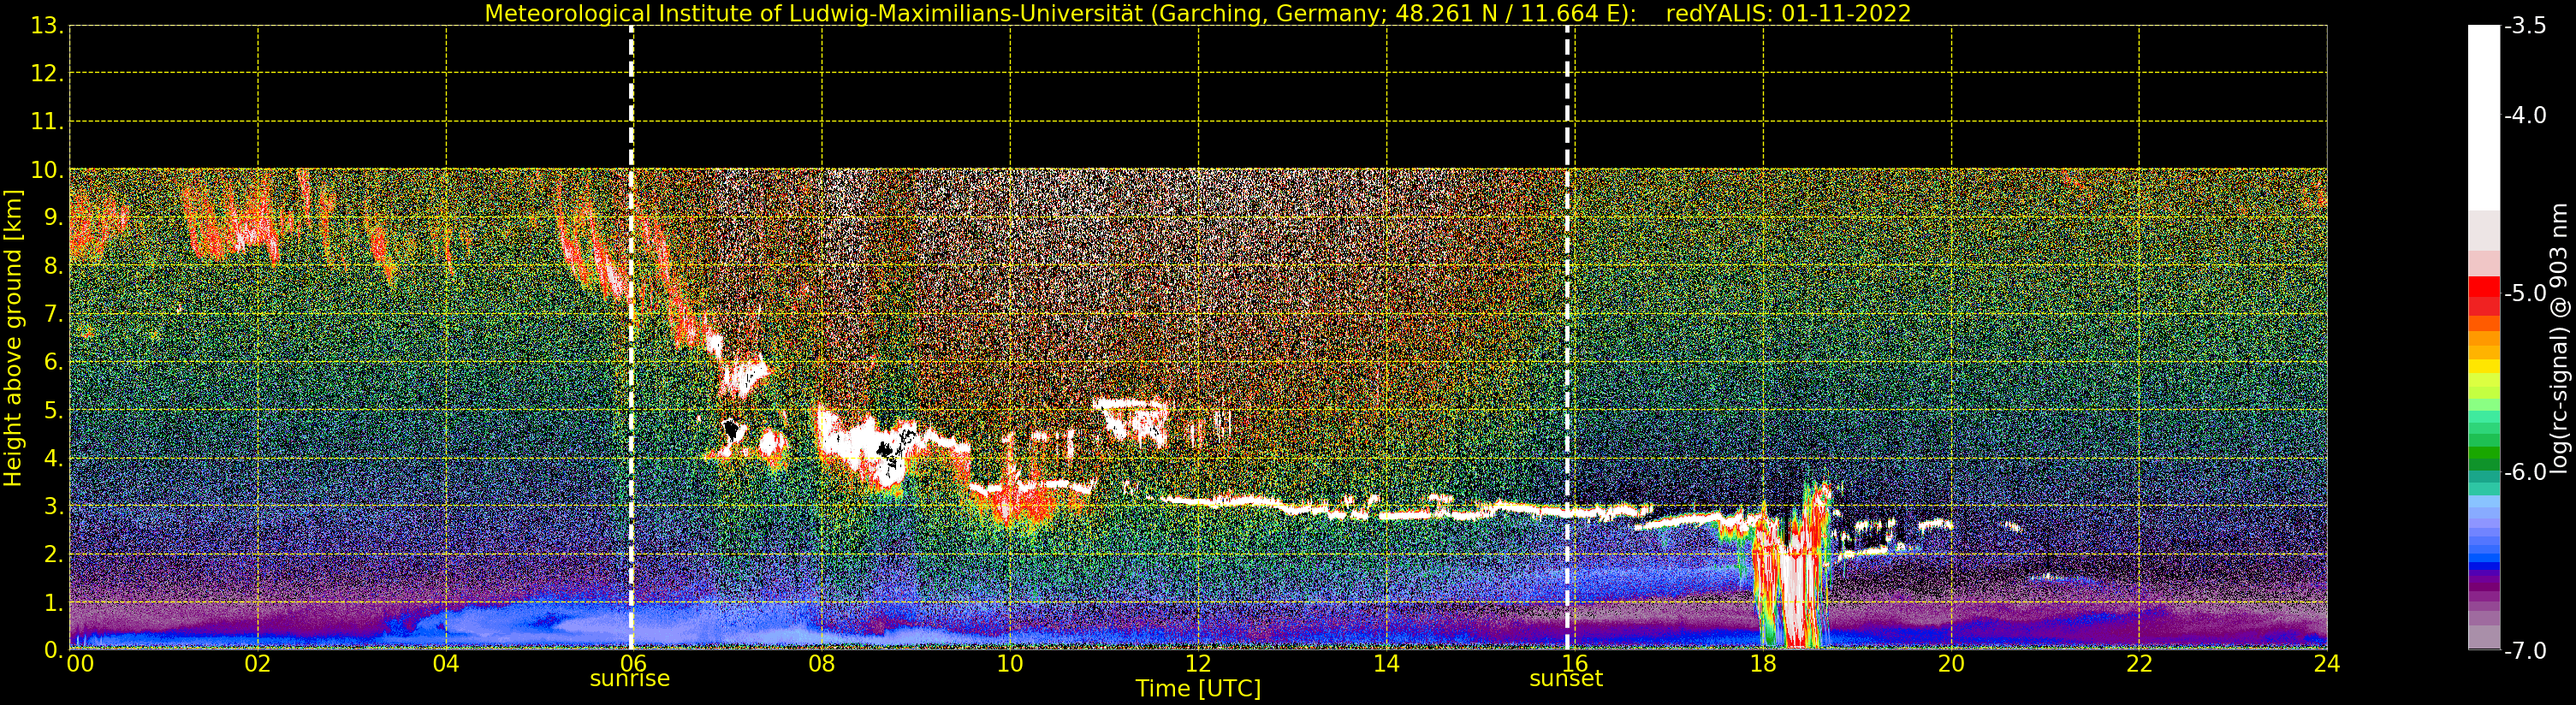This screenshot has width=2576, height=705.
Task: Click the height tick label '4.'
Action: [53, 459]
